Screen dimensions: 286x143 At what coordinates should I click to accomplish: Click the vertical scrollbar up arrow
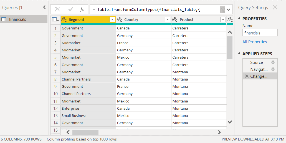[230, 32]
